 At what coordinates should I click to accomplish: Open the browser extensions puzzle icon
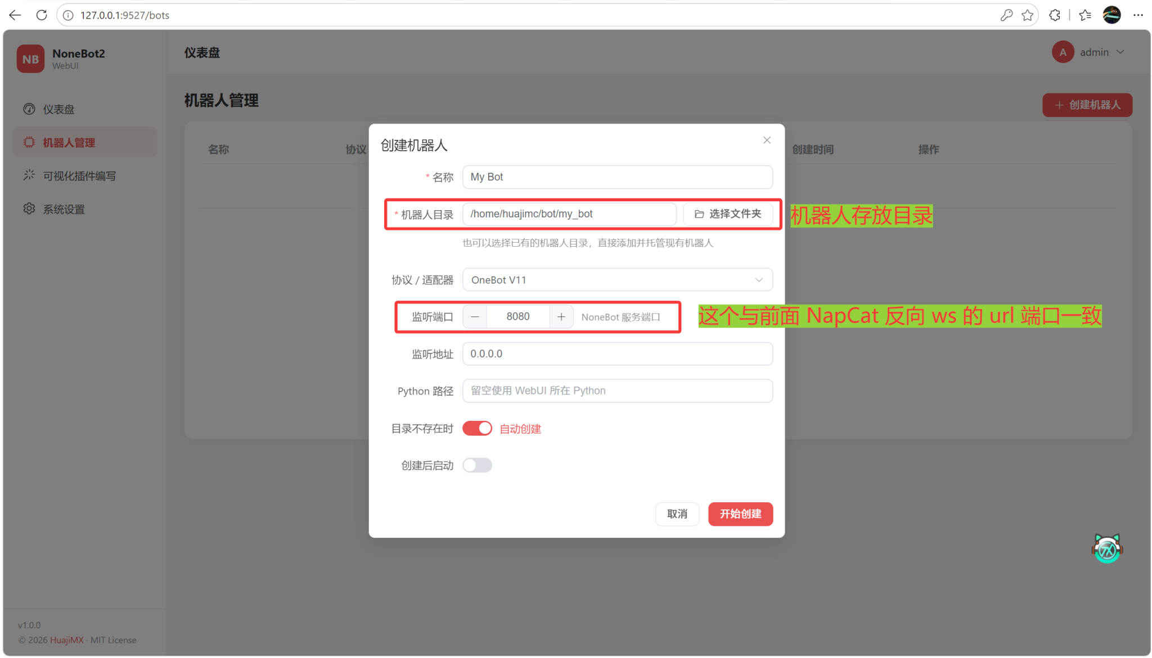[x=1055, y=15]
